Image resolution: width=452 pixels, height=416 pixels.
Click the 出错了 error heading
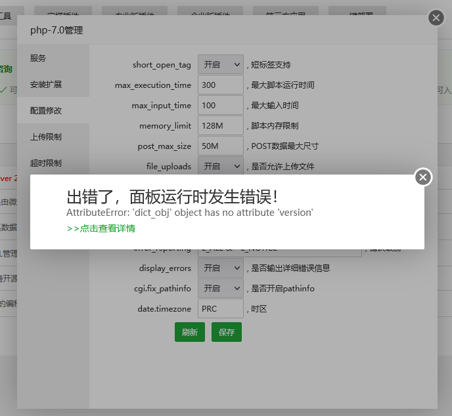(x=172, y=197)
